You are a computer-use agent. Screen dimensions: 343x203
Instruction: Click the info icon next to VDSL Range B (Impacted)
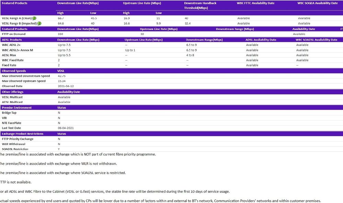coord(39,23)
